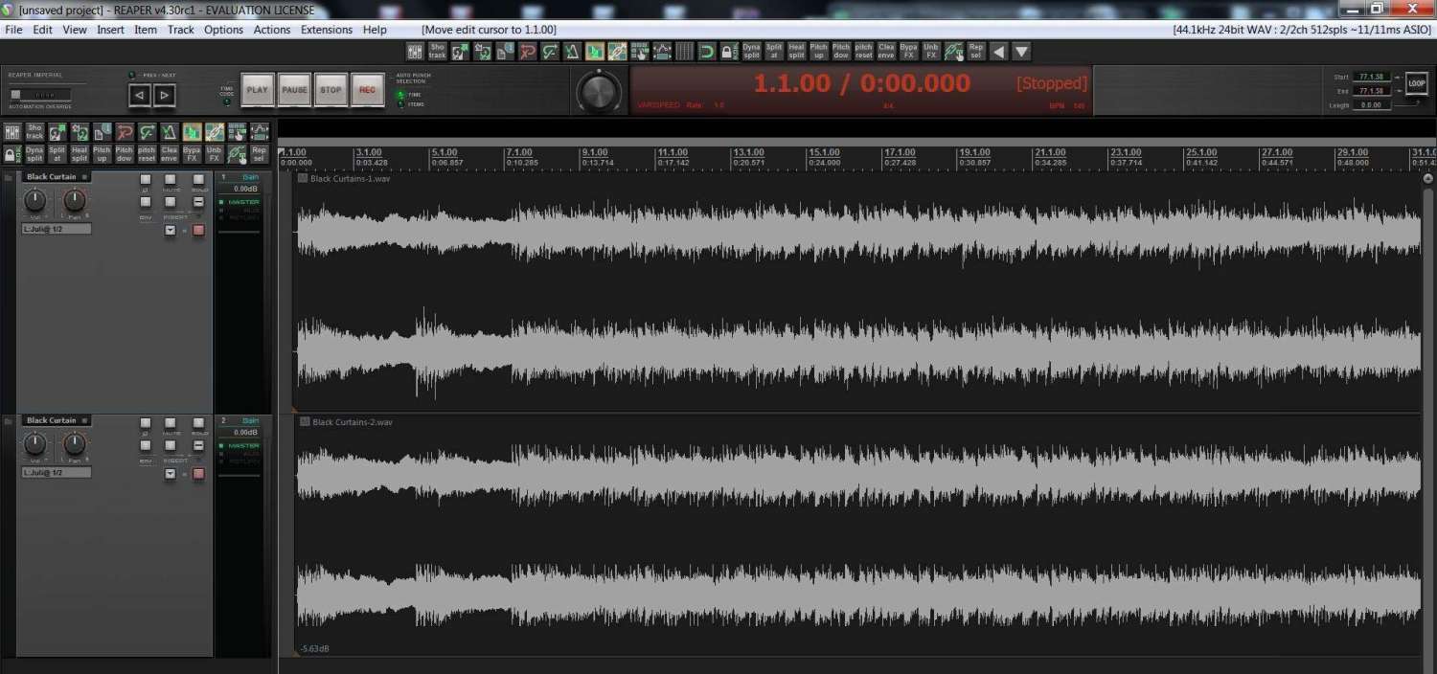Click track 1 Vol knob
Screen dimensions: 1437x674
click(x=35, y=200)
